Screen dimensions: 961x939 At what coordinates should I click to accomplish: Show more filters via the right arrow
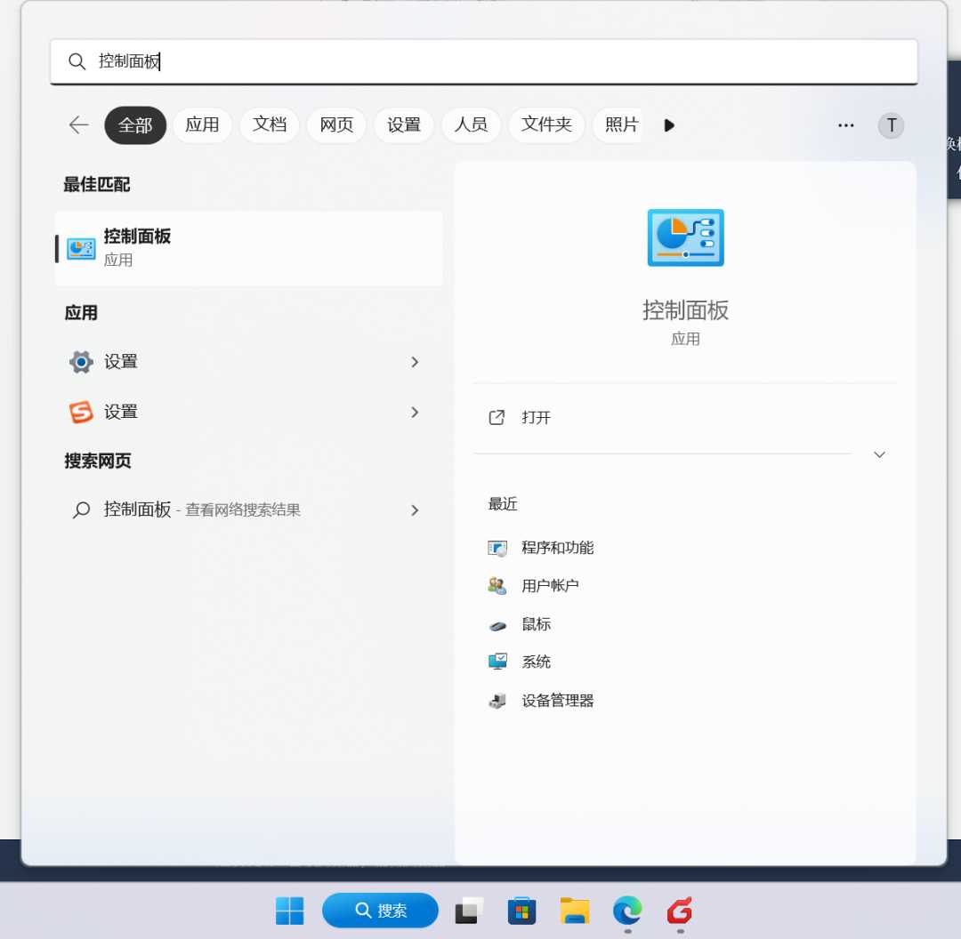pos(668,125)
